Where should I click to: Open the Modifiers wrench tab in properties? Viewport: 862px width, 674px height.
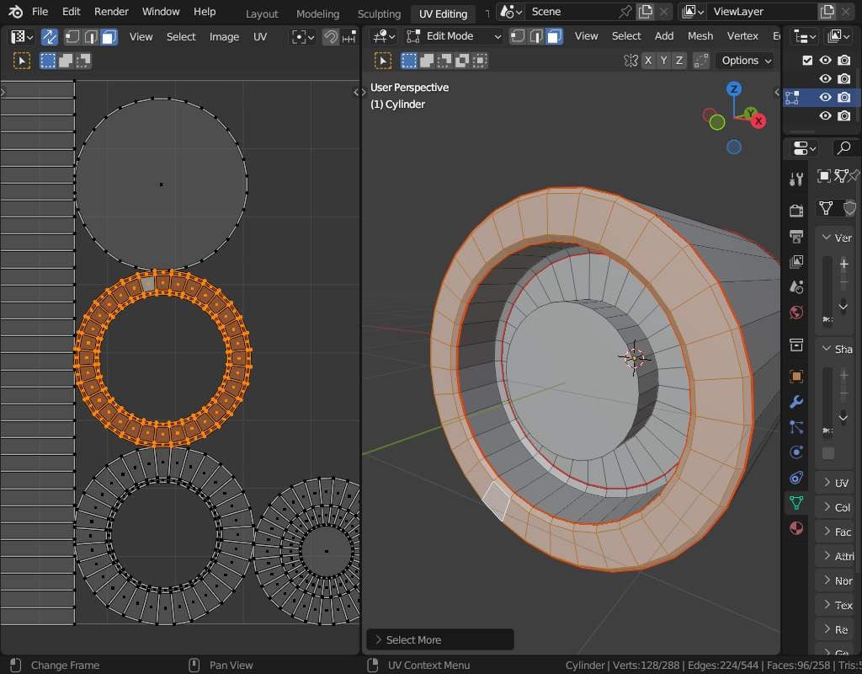pos(795,402)
